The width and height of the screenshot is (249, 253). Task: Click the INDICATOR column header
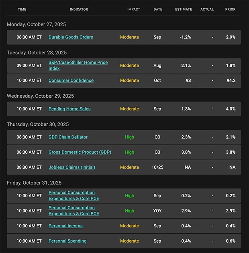point(79,10)
